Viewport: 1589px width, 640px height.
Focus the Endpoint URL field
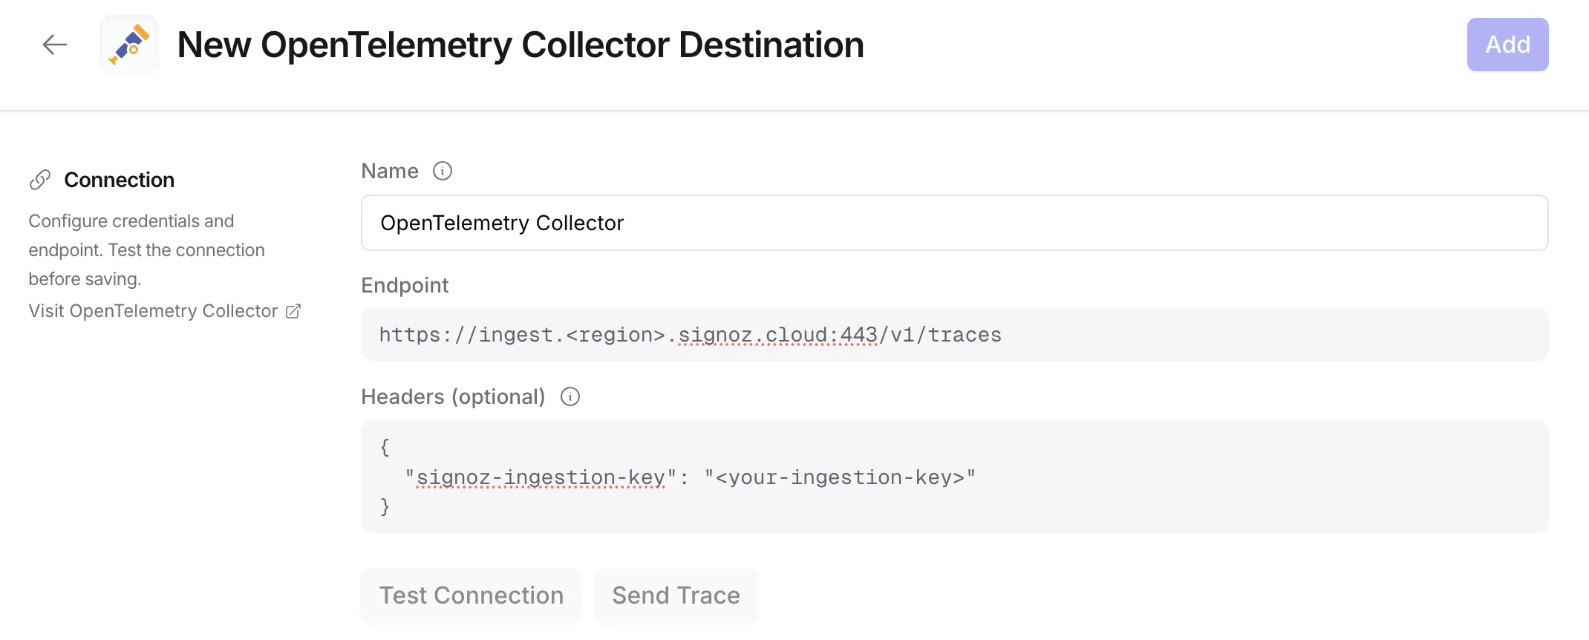(954, 335)
